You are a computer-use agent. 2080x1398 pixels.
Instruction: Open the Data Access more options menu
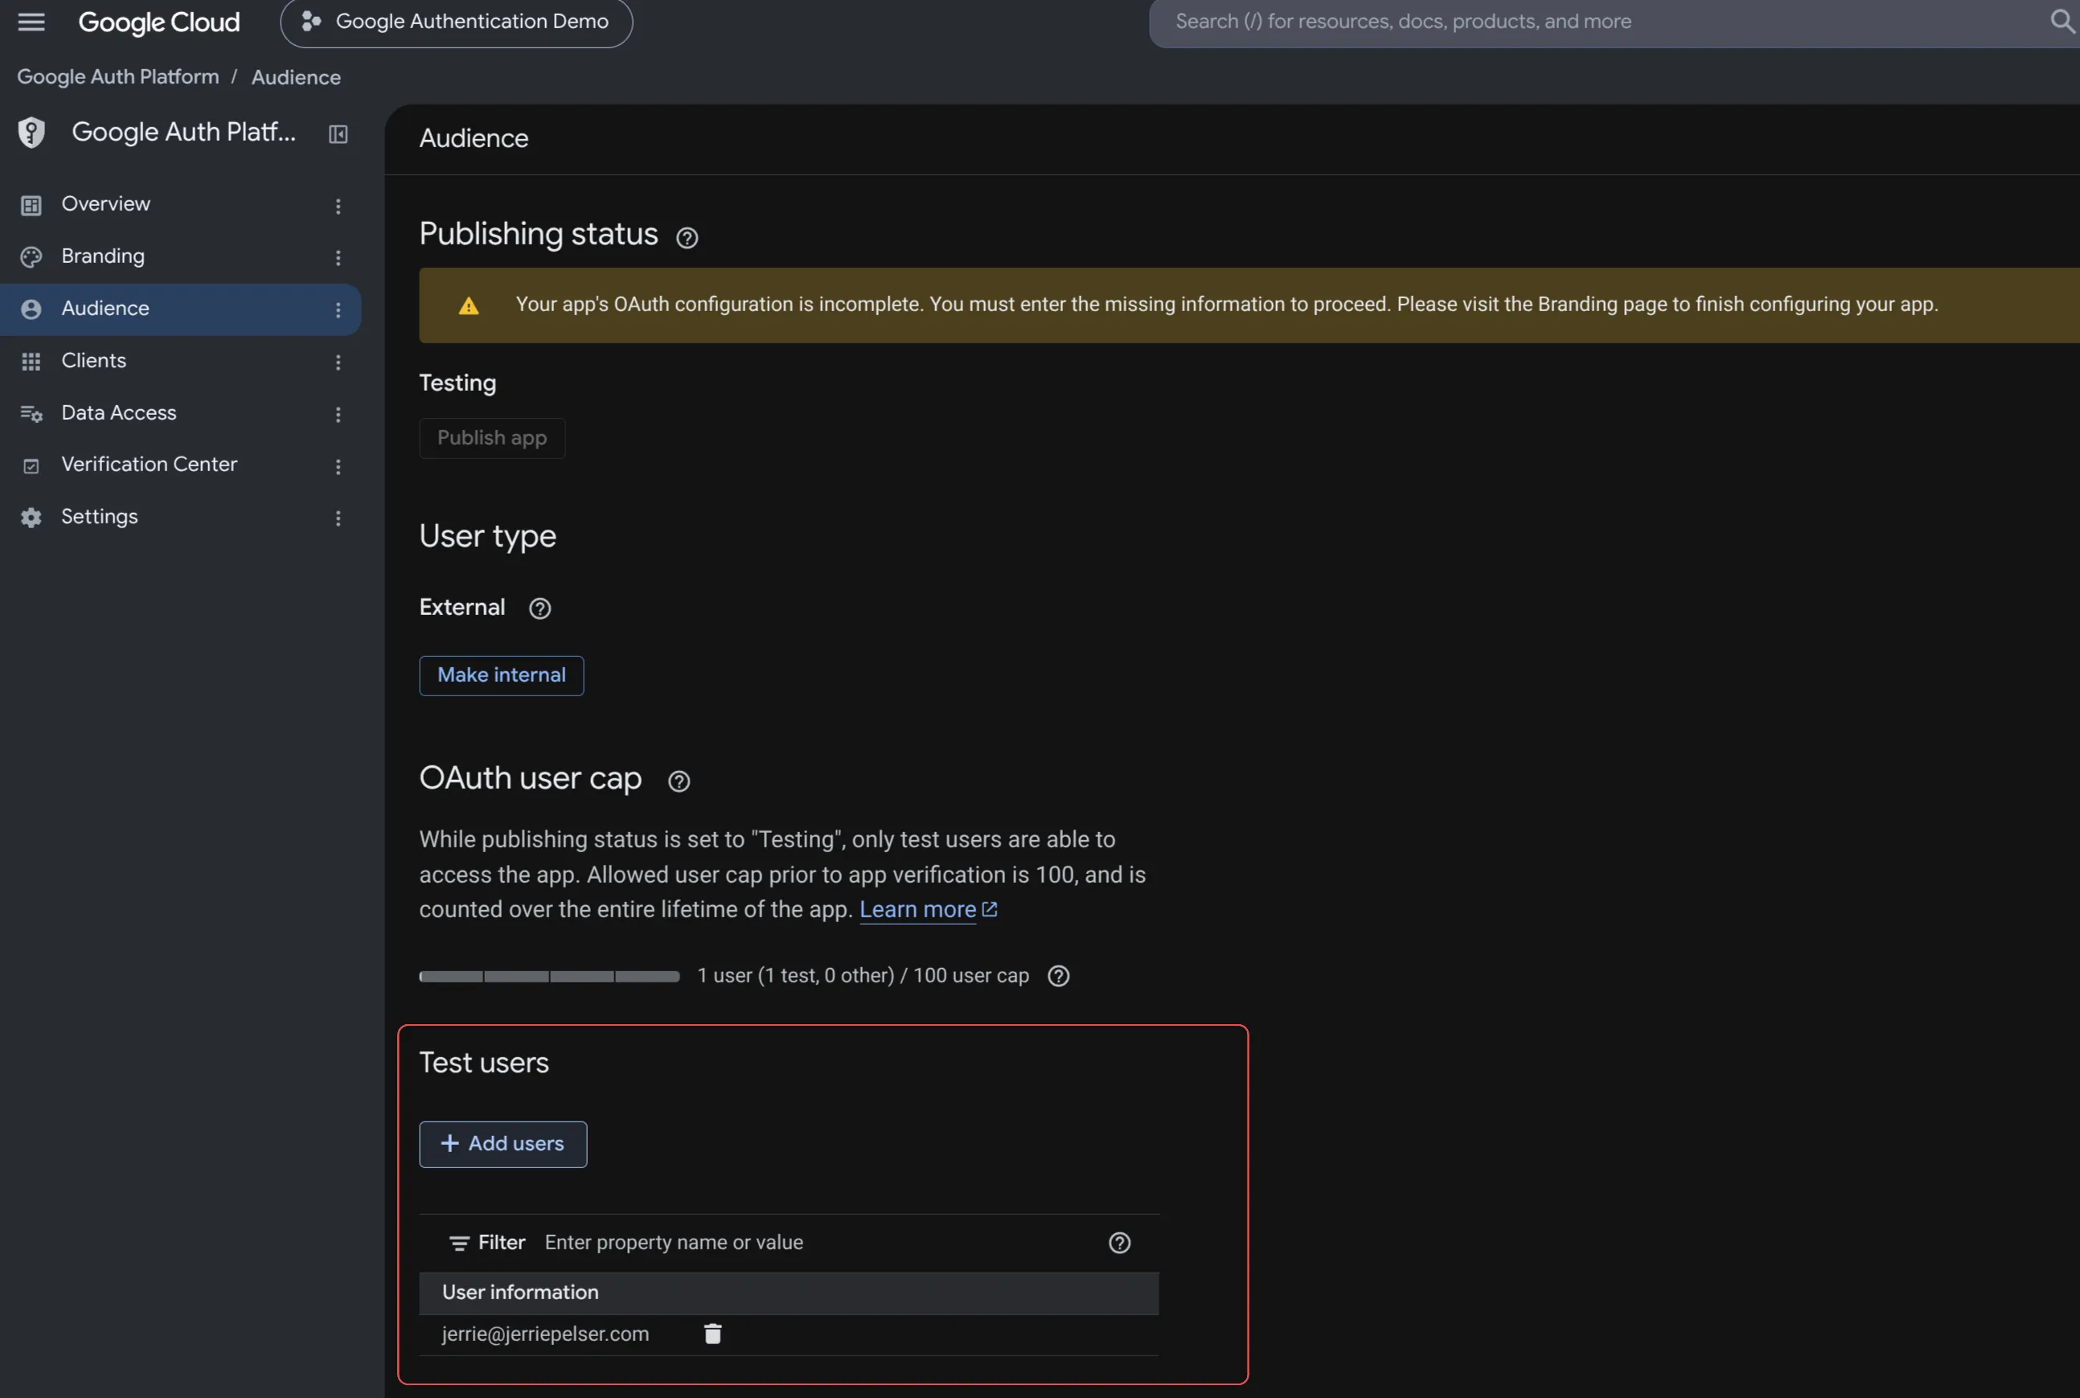(338, 415)
